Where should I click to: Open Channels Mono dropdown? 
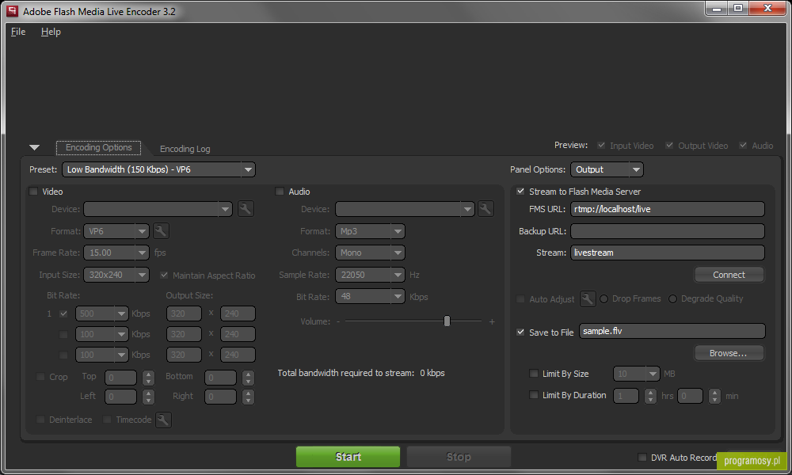pos(370,253)
